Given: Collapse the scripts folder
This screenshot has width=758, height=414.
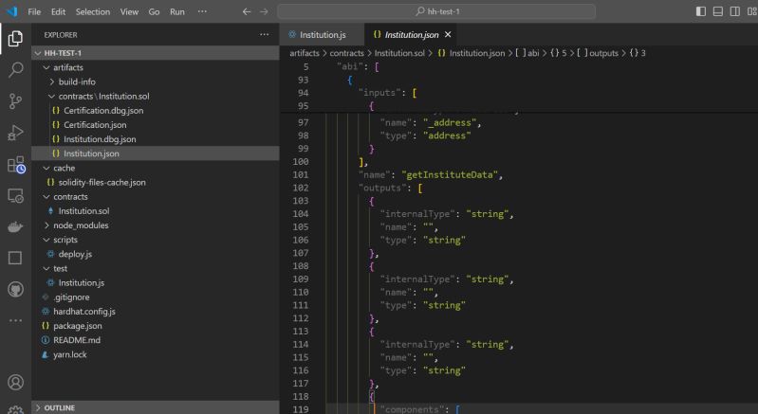Looking at the screenshot, I should click(156, 240).
